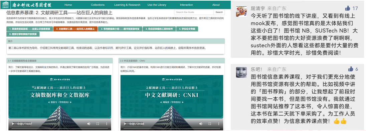Open 乐吧!'s avatar
Image resolution: width=366 pixels, height=131 pixels.
tap(241, 72)
